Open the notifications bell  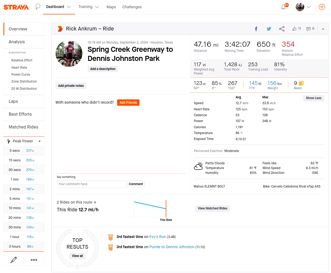click(x=283, y=7)
